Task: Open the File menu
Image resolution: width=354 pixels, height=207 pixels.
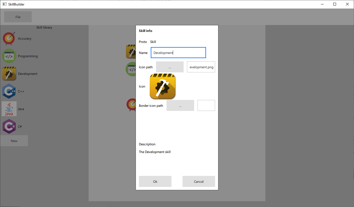Action: pyautogui.click(x=18, y=17)
